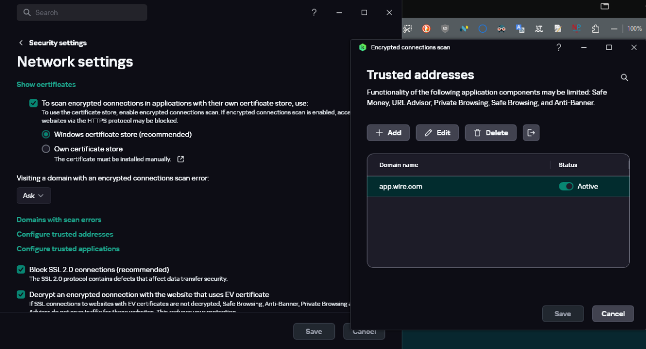Open the external link icon for certificate installation
The width and height of the screenshot is (646, 349).
click(181, 159)
